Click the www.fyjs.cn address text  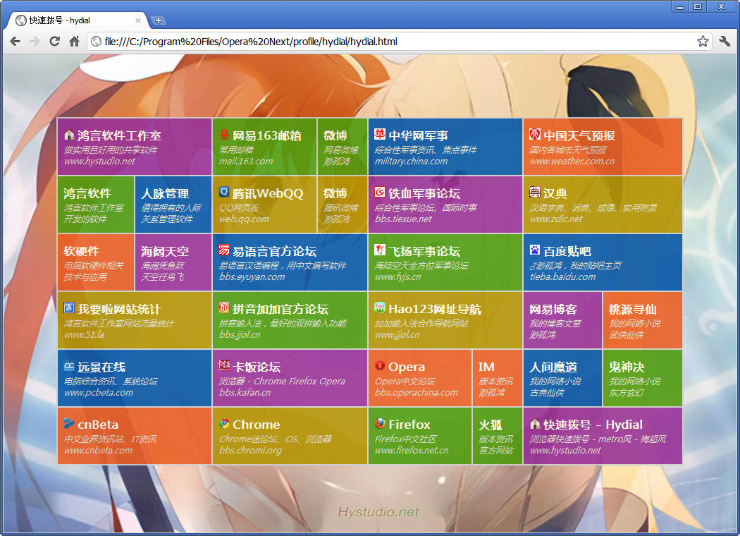pos(398,276)
